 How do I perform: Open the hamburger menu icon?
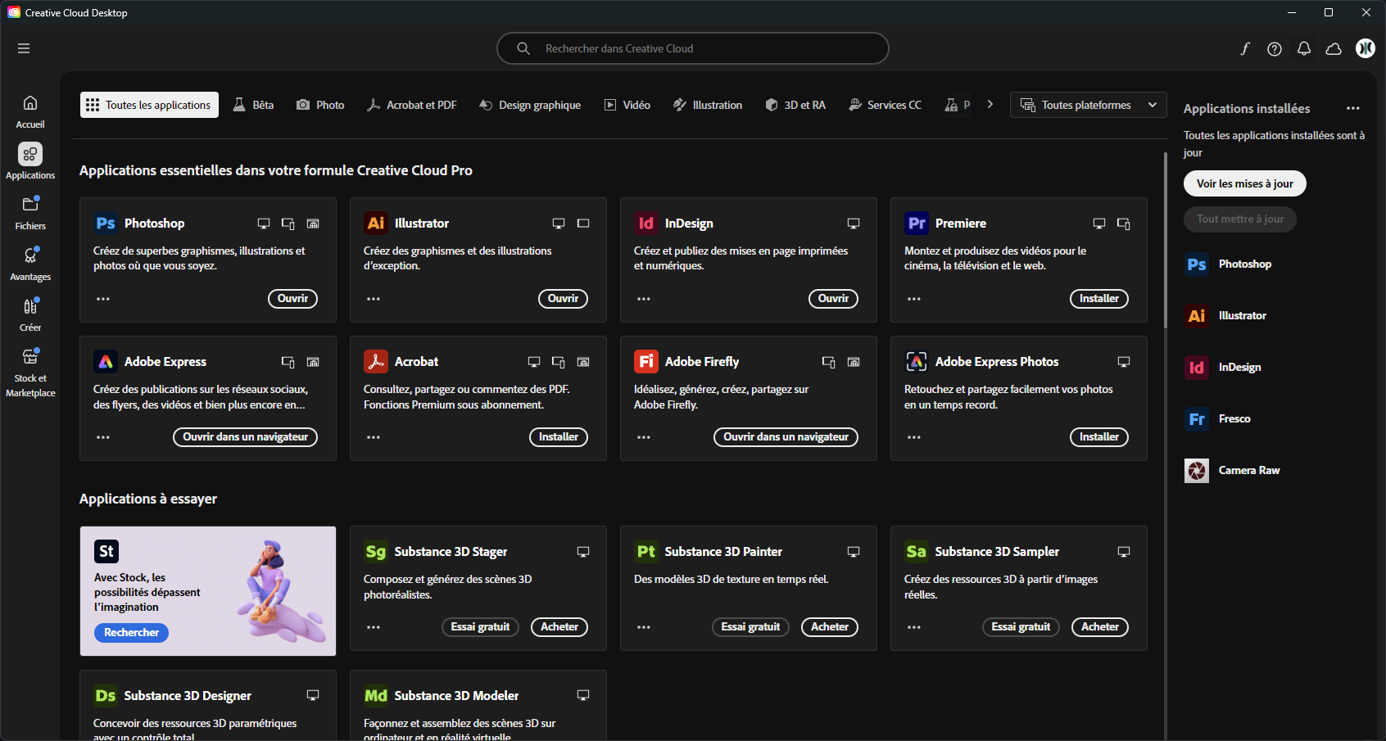coord(24,48)
